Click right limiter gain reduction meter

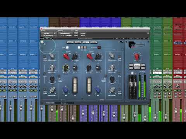(89, 85)
